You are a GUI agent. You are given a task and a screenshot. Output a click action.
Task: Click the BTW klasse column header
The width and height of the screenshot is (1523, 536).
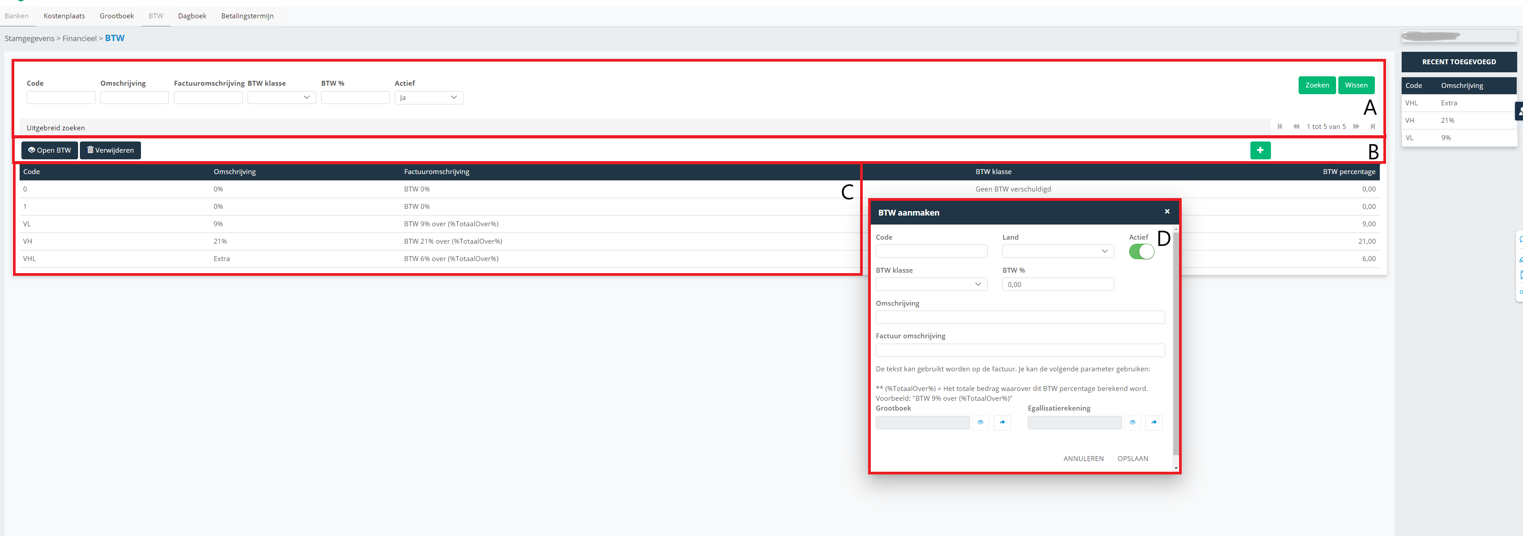(x=993, y=171)
